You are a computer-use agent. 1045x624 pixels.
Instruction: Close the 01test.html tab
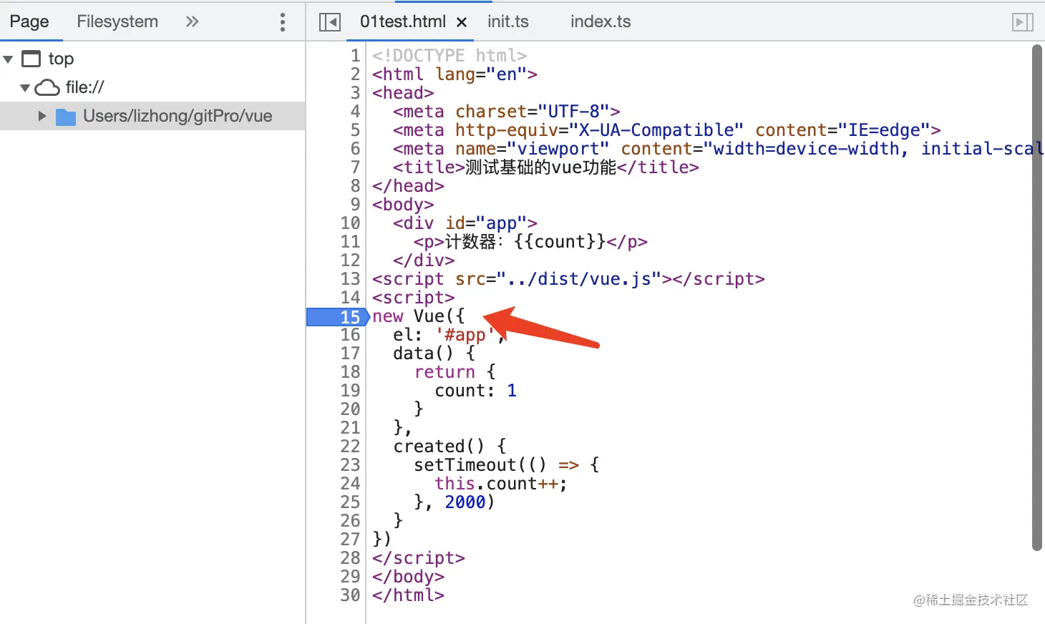click(462, 23)
